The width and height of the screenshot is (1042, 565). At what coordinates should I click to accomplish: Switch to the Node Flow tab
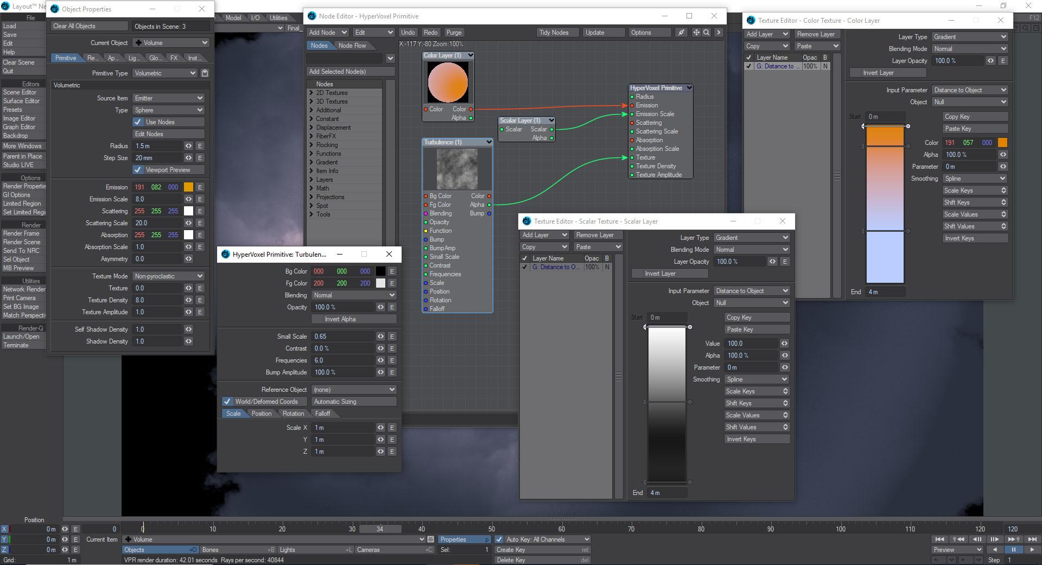352,46
